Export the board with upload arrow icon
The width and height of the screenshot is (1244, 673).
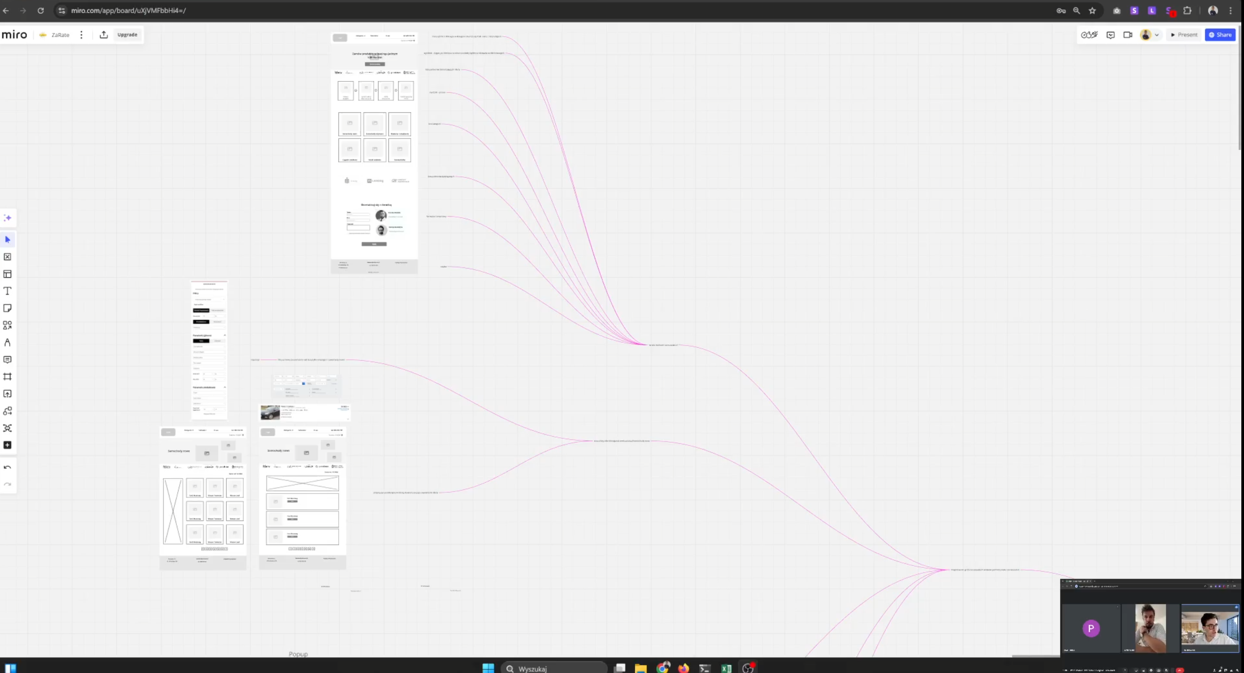click(x=104, y=35)
